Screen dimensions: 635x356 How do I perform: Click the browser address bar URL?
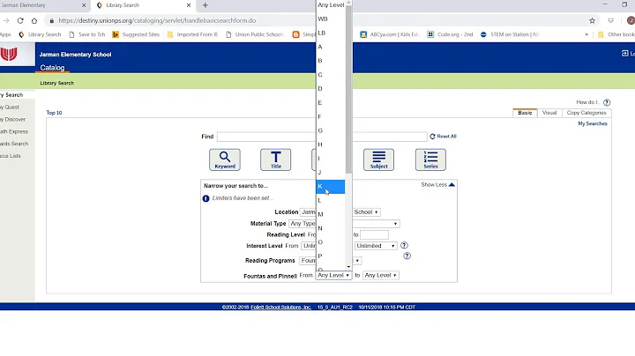pos(157,20)
